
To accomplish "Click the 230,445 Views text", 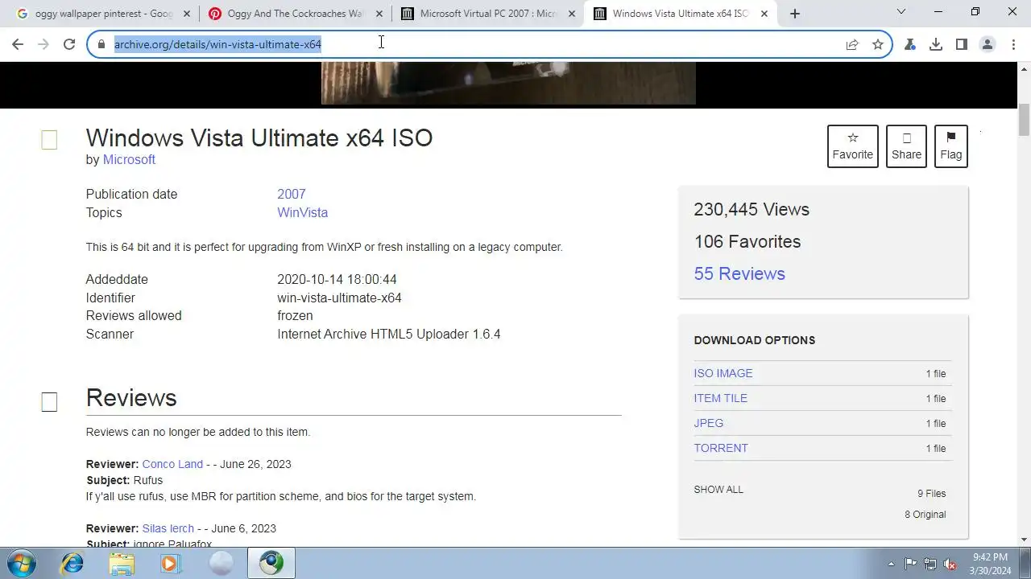I will [x=752, y=209].
